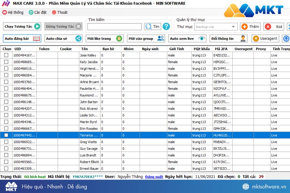The height and width of the screenshot is (193, 290).
Task: Open the Thư mục backup-via dropdown
Action: pos(216,27)
